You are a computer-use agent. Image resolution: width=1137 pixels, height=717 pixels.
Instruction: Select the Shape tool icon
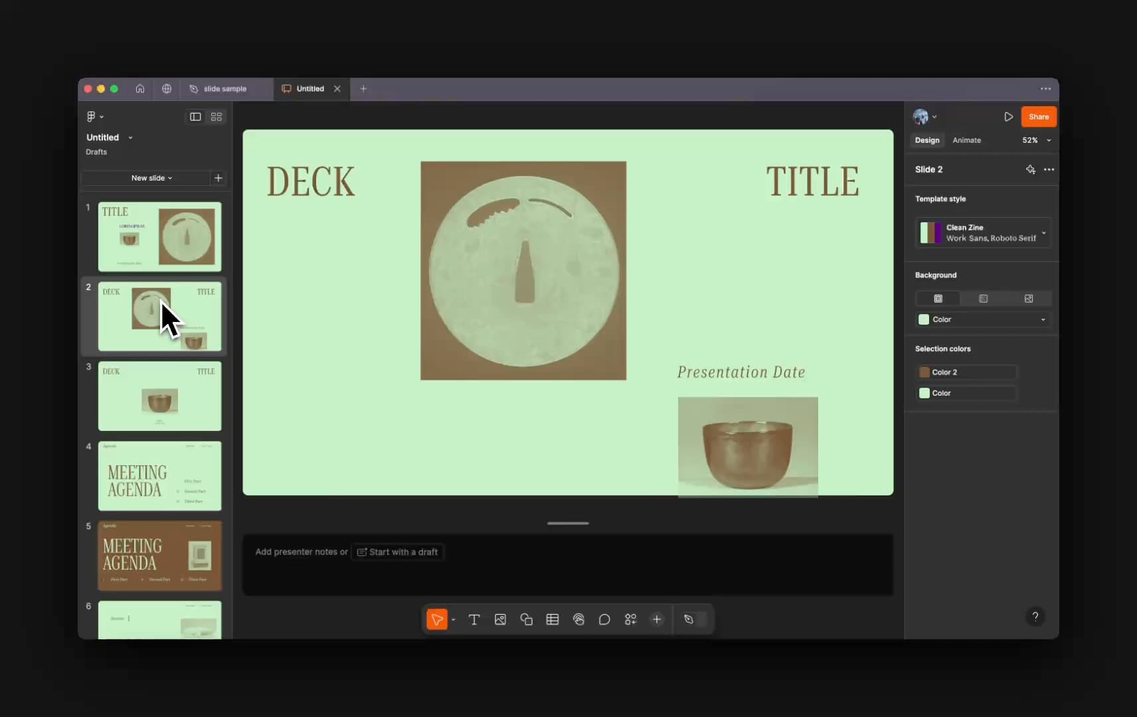pyautogui.click(x=526, y=619)
